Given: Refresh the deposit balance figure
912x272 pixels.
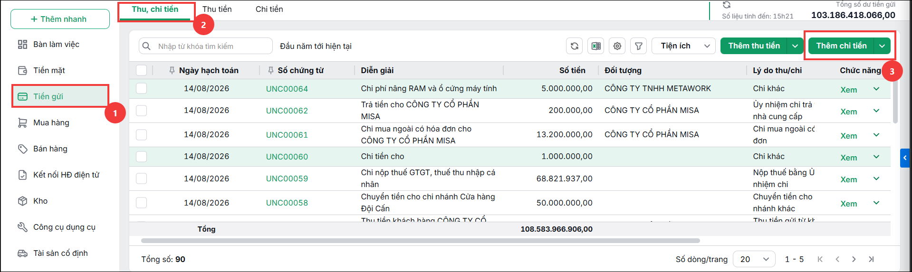Looking at the screenshot, I should (x=726, y=5).
